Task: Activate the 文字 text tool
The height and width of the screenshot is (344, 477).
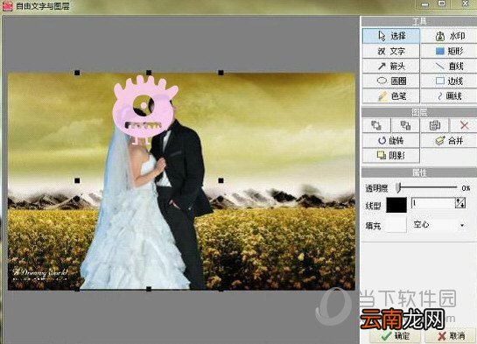Action: click(391, 51)
